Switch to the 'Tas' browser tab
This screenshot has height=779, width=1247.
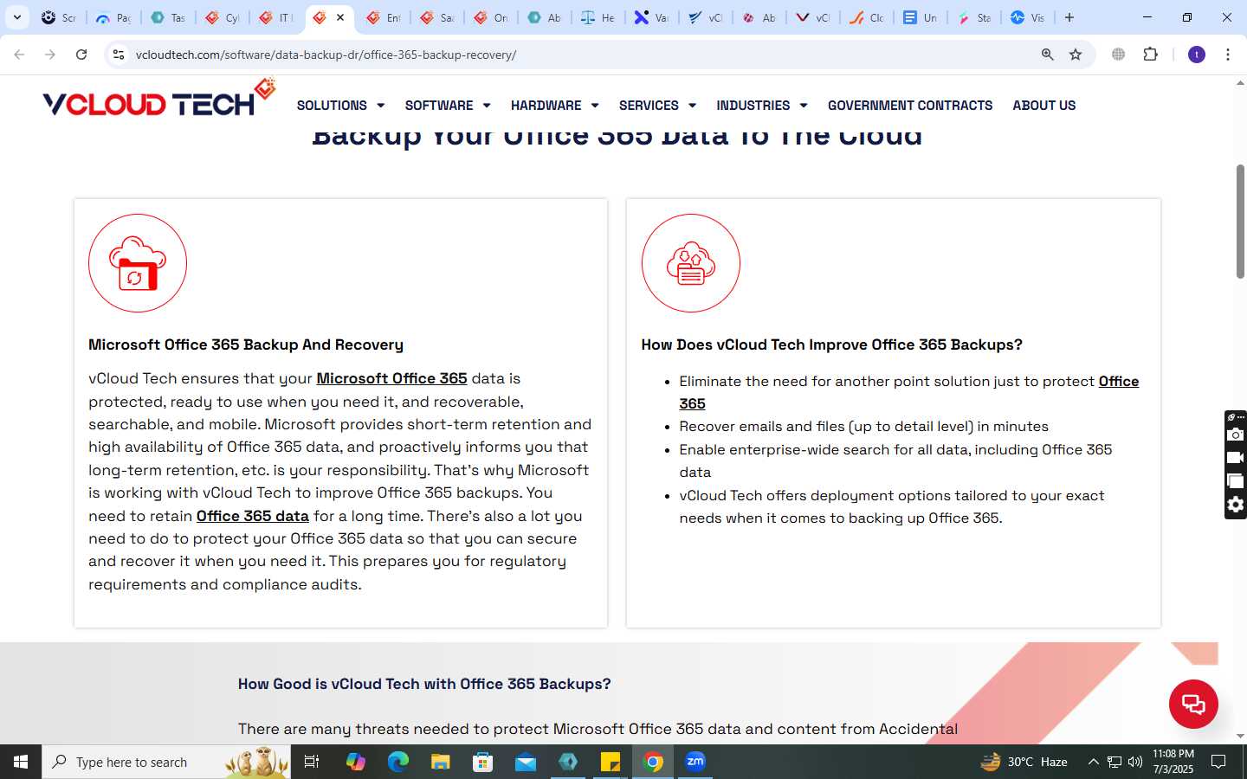pos(168,17)
